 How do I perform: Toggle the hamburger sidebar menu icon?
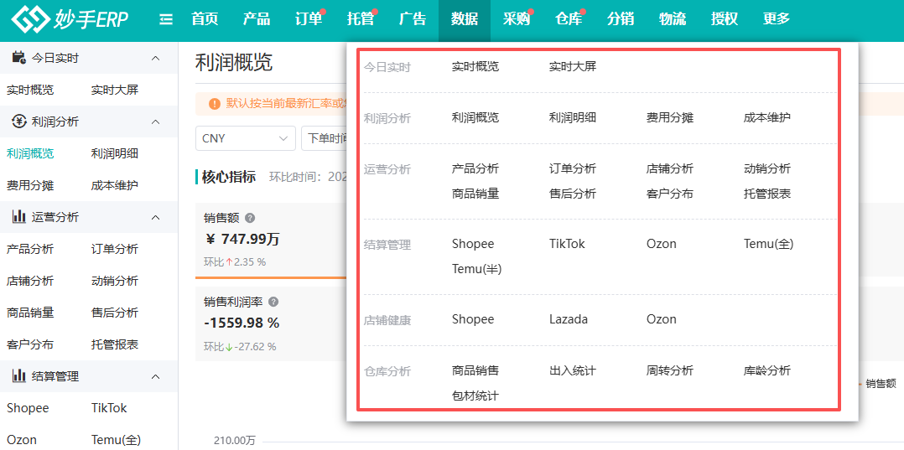point(166,19)
